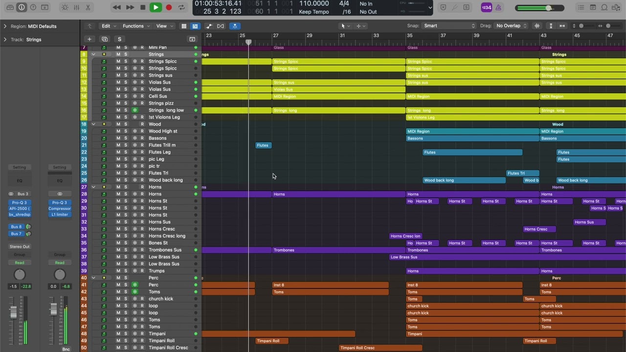Click the Bnc bounce button
This screenshot has width=626, height=352.
coord(66,349)
